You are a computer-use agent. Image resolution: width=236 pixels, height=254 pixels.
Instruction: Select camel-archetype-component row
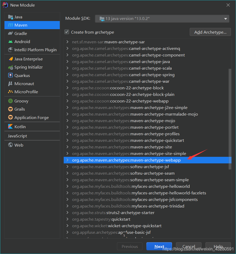pyautogui.click(x=148, y=55)
